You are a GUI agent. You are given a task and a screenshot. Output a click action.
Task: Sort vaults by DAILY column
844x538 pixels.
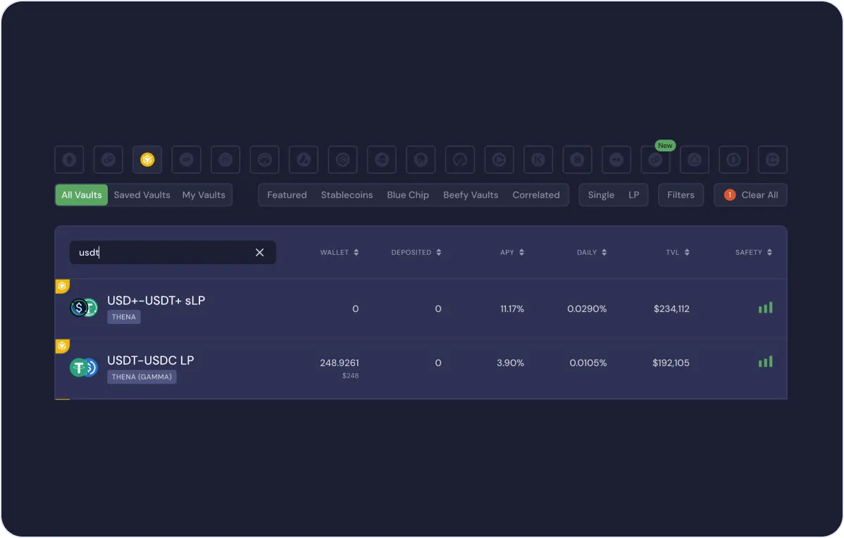[592, 252]
